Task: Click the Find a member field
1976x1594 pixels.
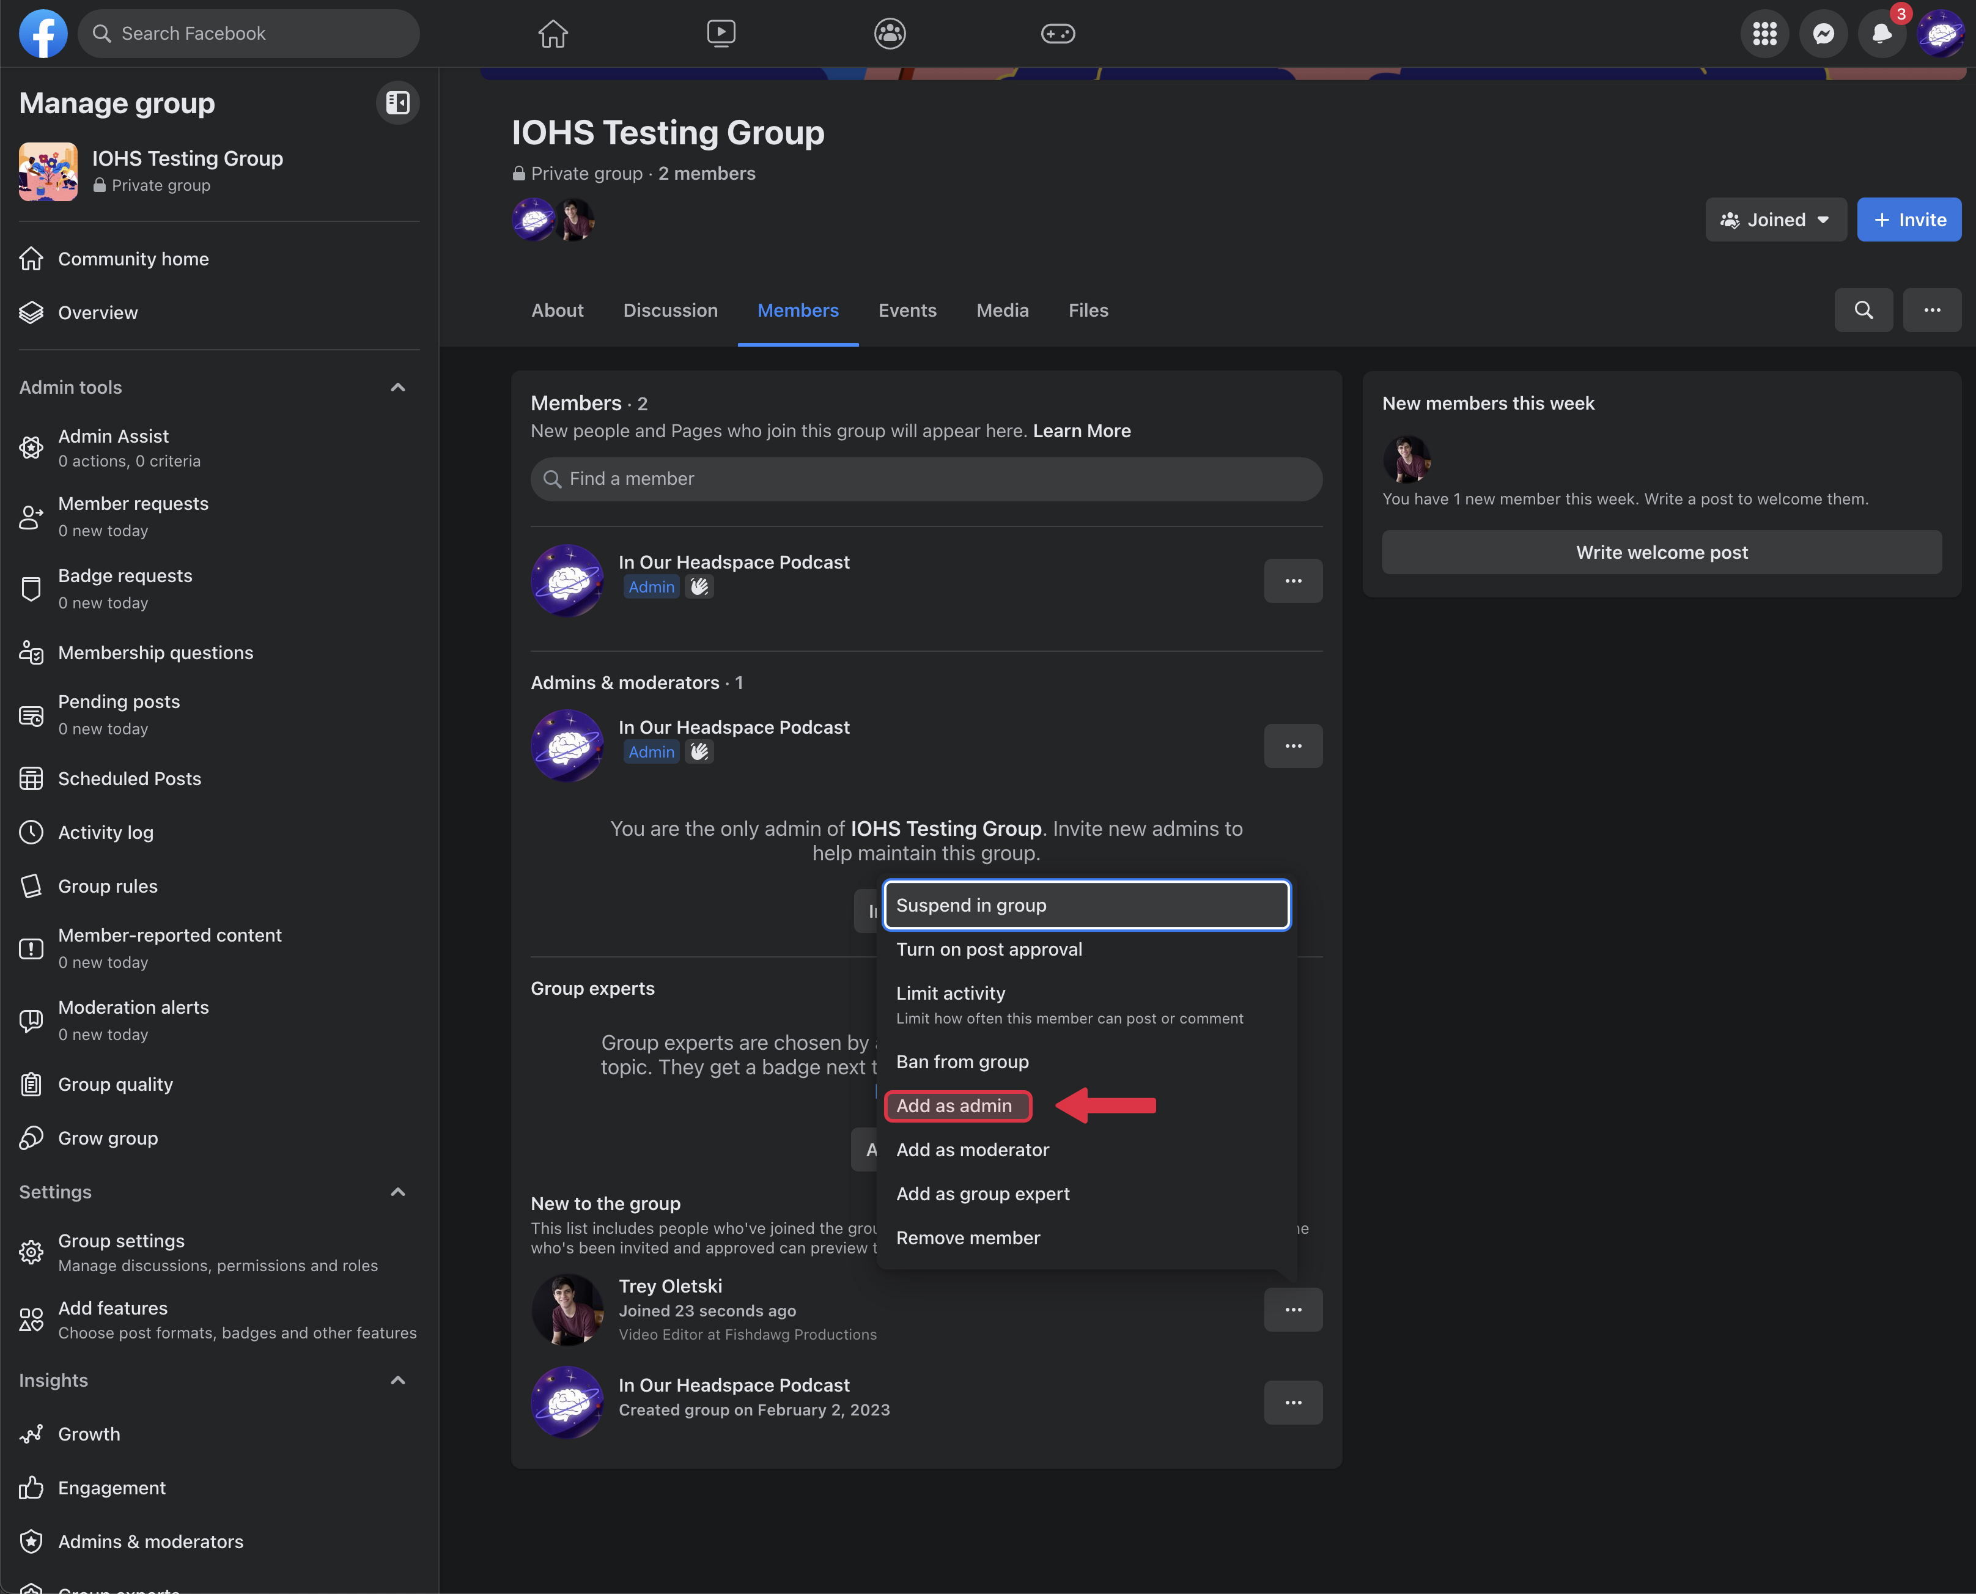Action: point(926,479)
